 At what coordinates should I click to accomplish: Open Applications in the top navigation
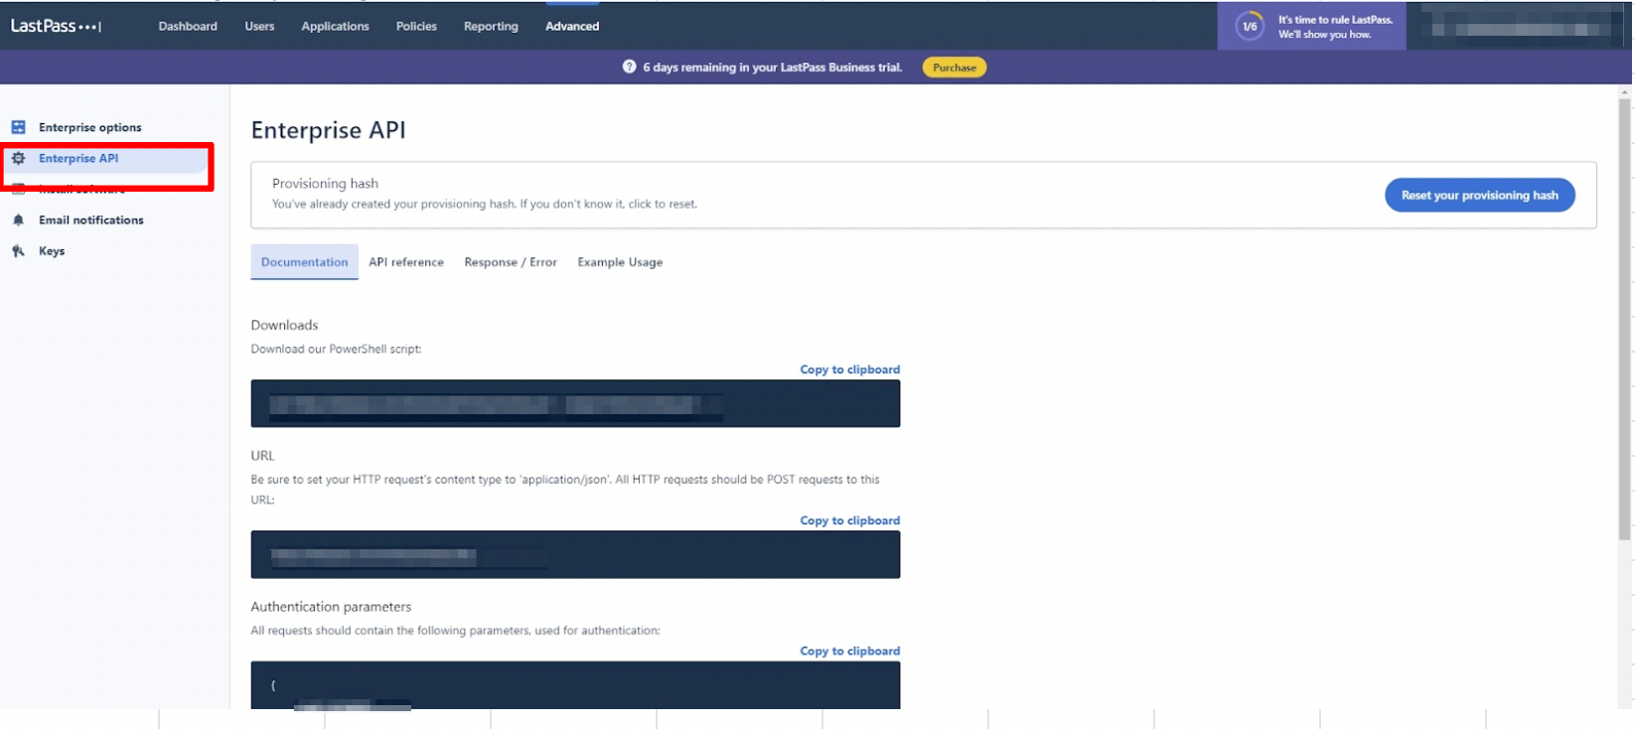(335, 26)
